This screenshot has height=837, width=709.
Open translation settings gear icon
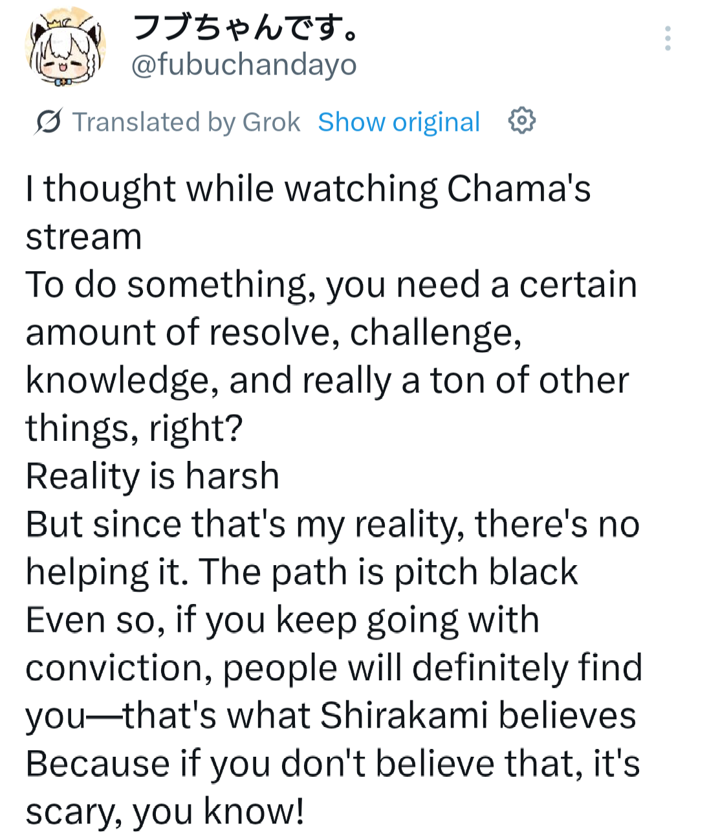coord(521,121)
